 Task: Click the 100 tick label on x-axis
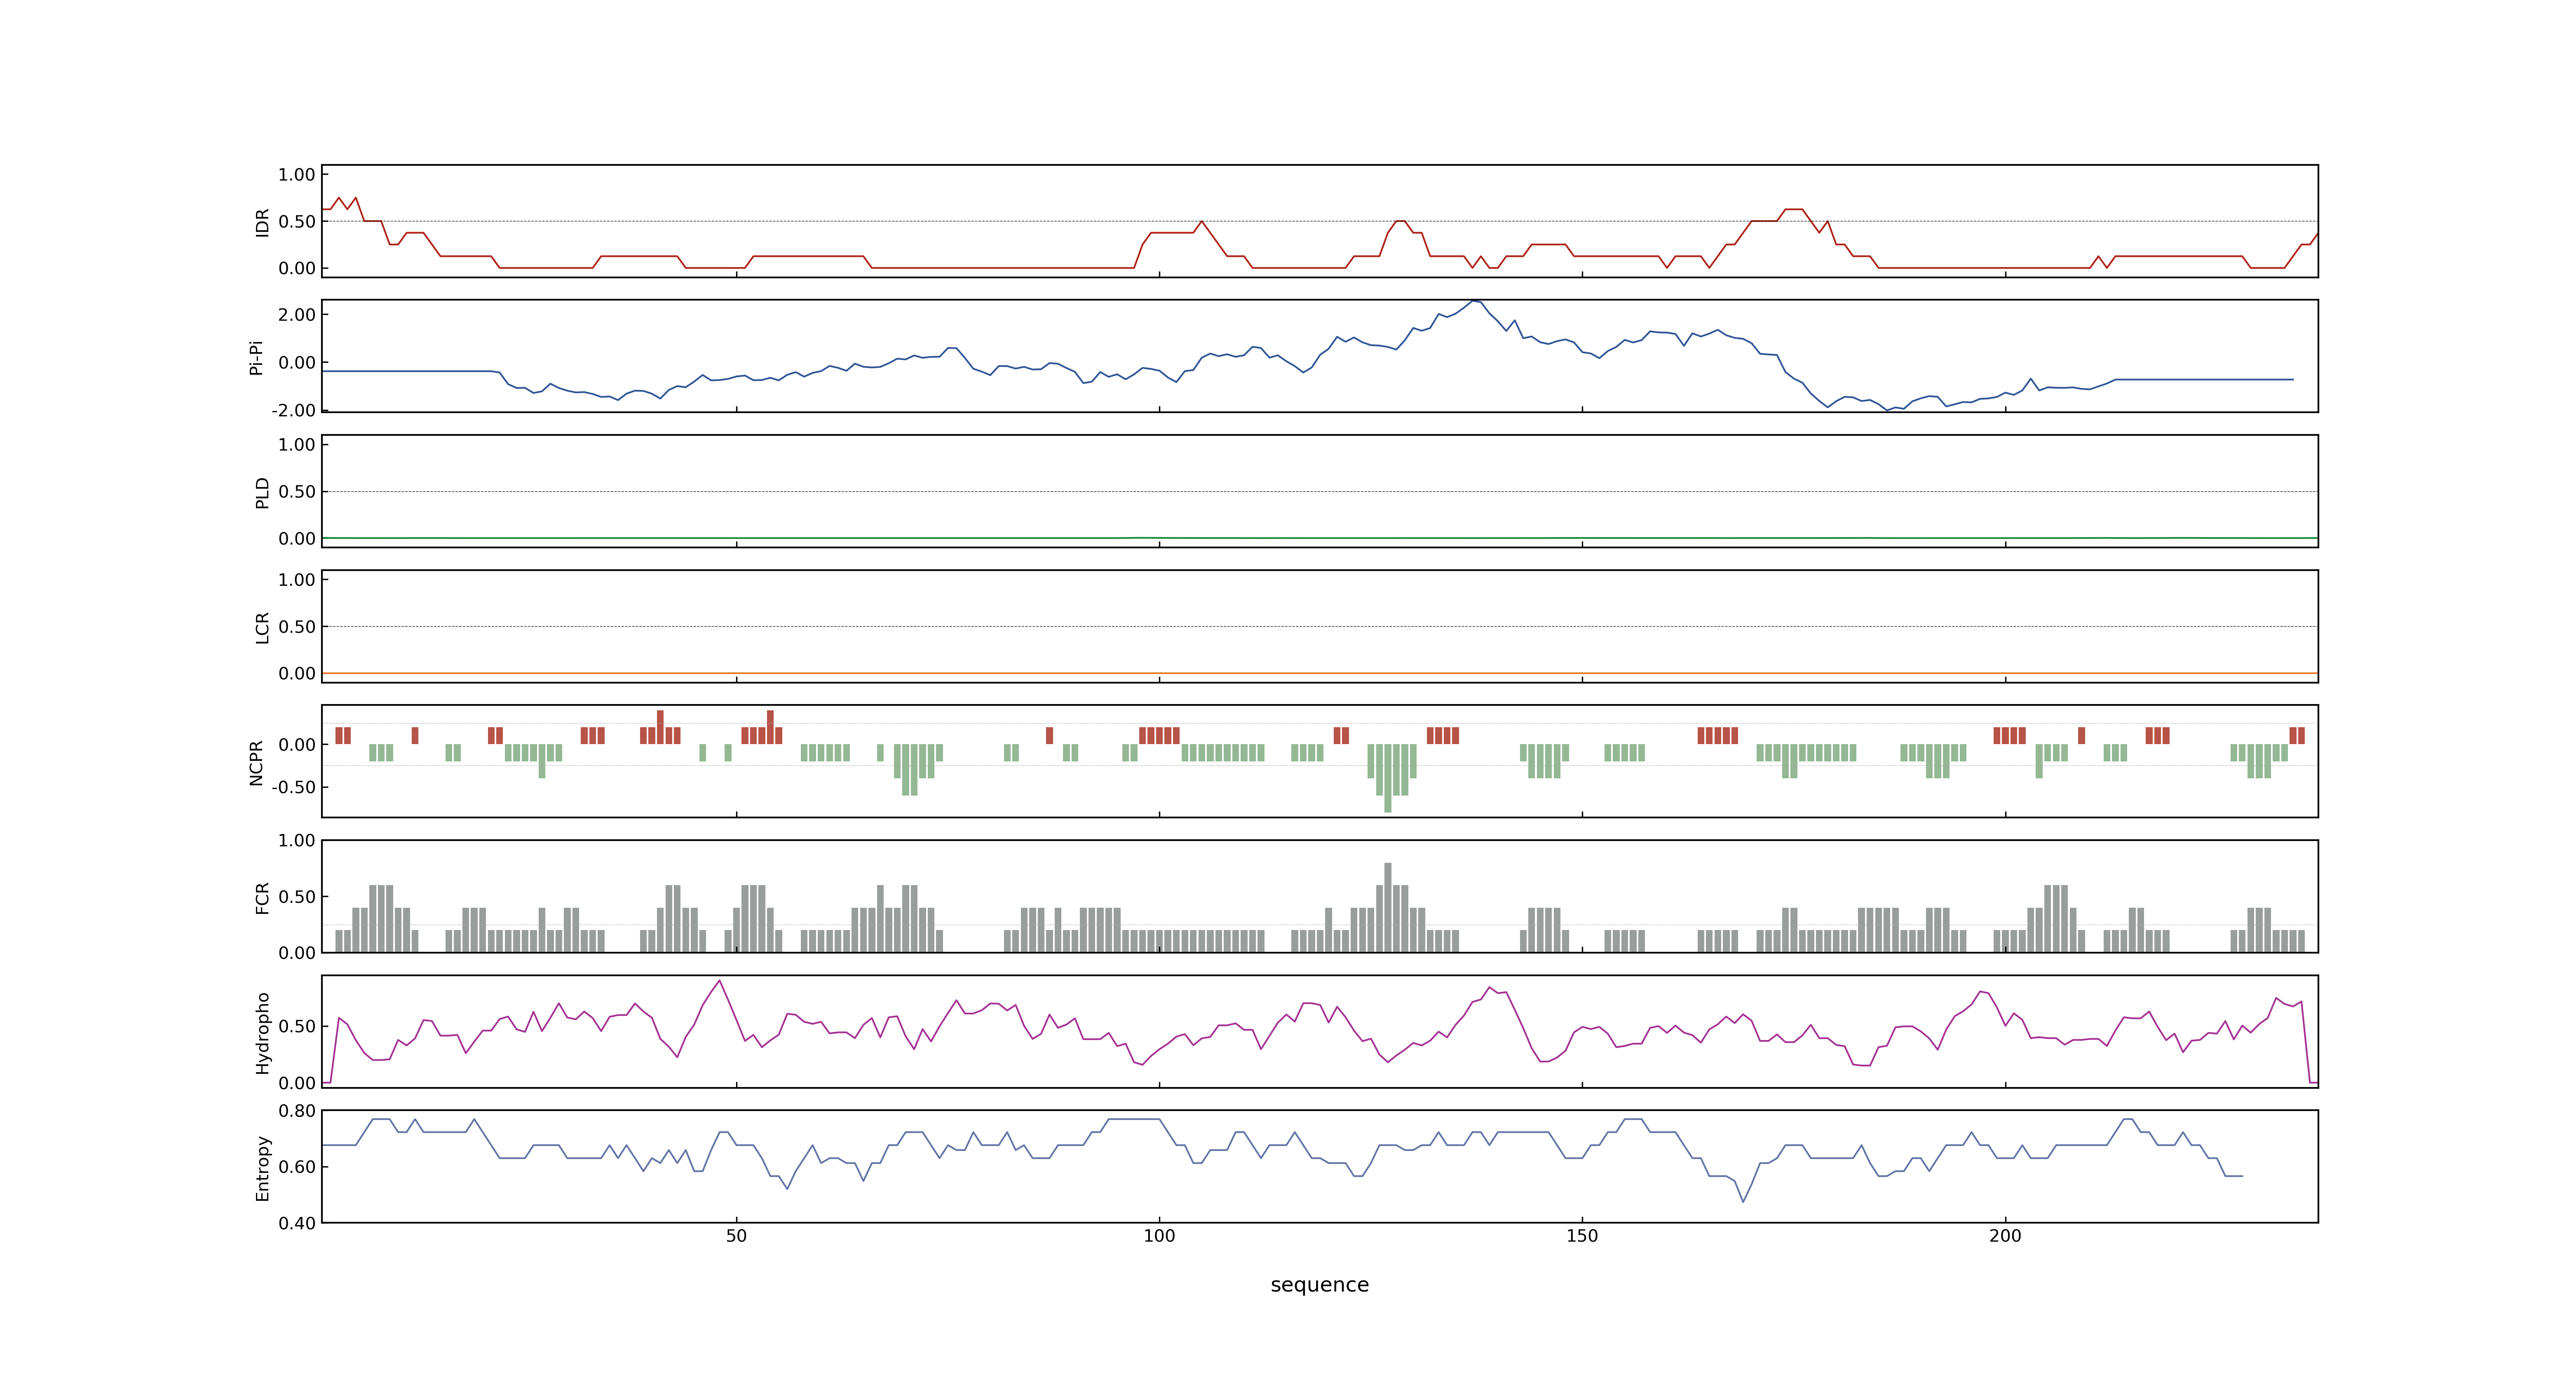tap(1159, 1236)
